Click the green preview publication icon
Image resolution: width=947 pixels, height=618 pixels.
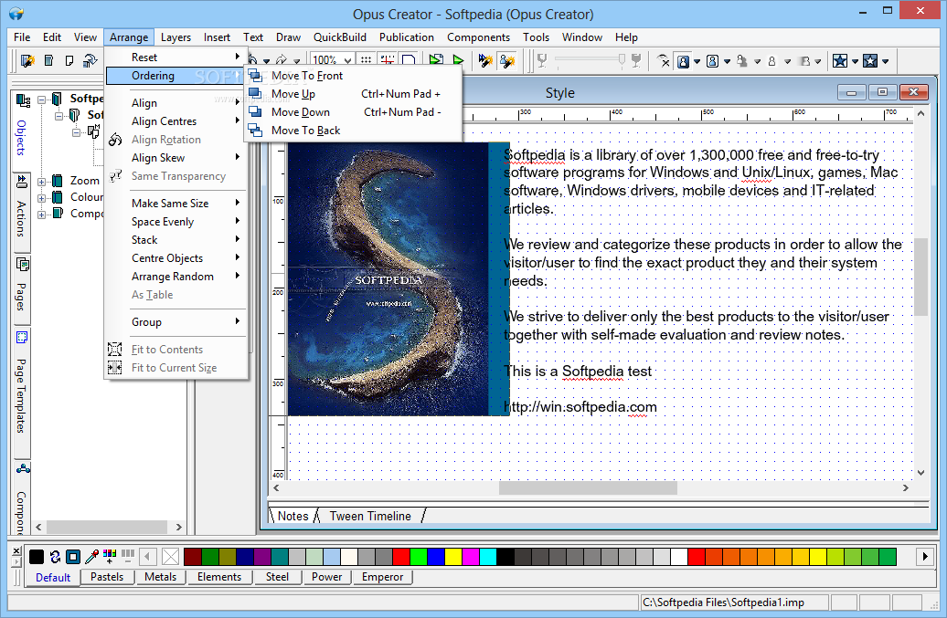point(436,60)
